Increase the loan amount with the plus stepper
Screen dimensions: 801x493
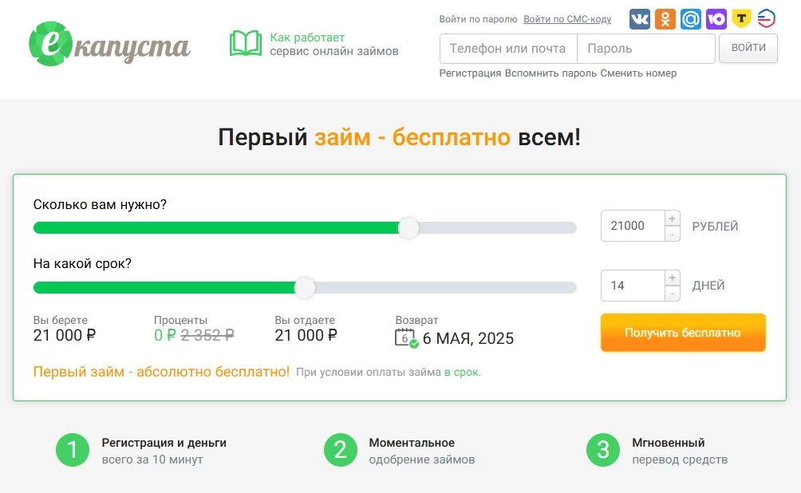click(671, 219)
